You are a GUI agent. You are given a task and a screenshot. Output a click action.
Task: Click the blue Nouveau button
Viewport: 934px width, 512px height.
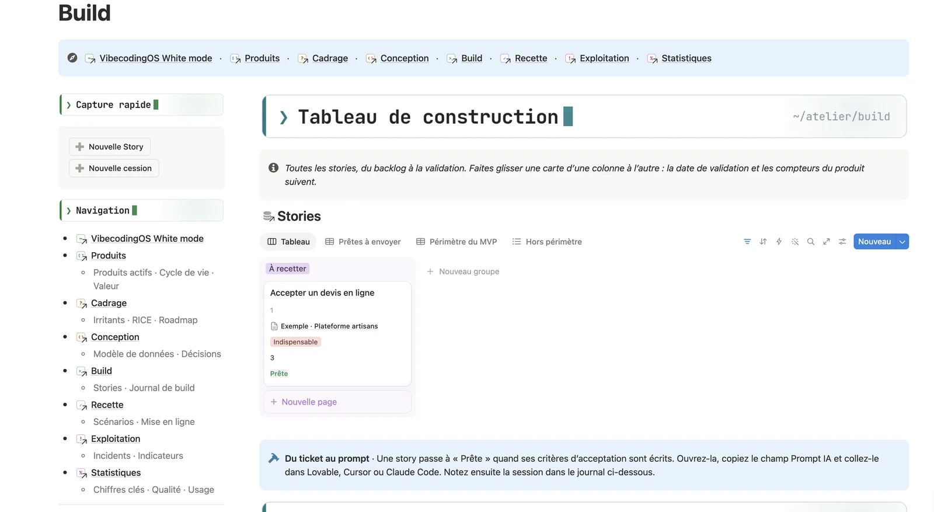coord(874,242)
